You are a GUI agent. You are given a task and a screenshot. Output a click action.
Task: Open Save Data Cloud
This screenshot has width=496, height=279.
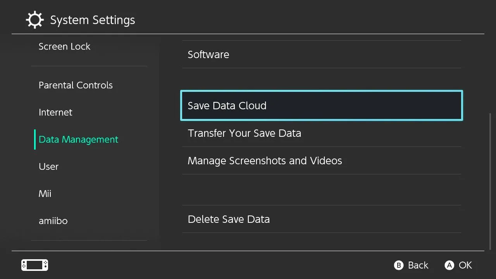coord(227,106)
